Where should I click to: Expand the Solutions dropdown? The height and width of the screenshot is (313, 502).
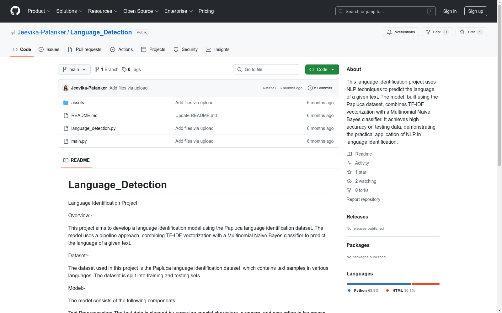69,11
